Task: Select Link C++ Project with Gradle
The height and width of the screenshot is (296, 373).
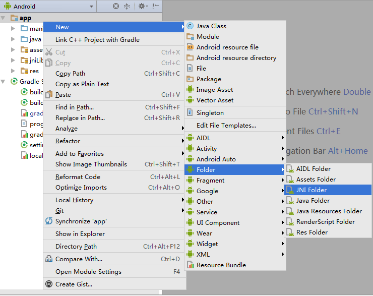Action: [x=114, y=40]
